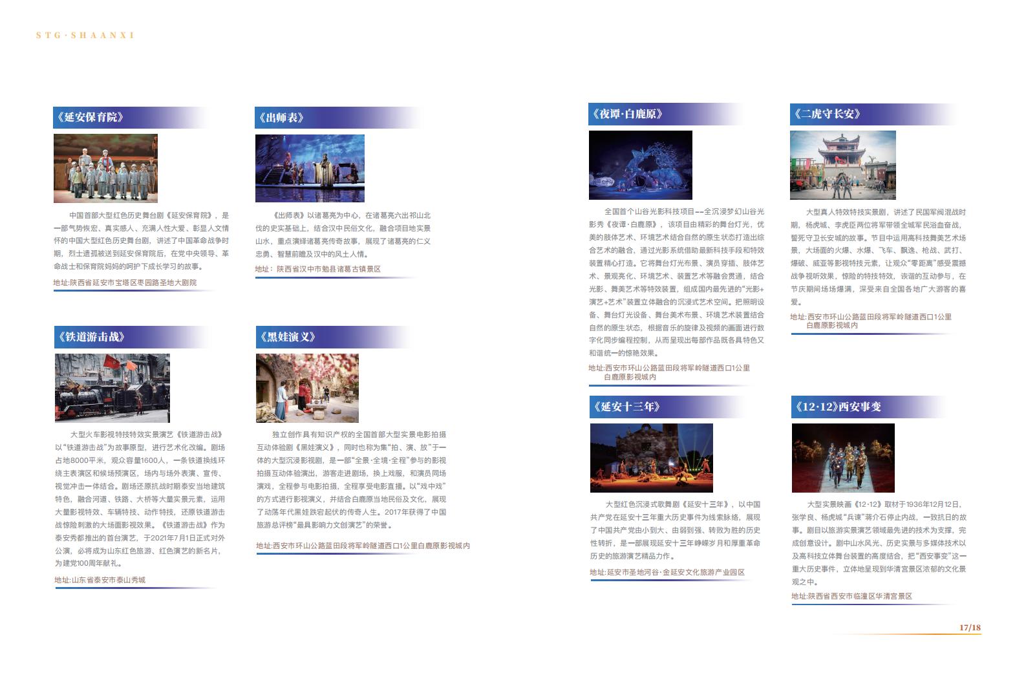Open the 《延安十三年》 night stage photo
1026x684 pixels.
click(652, 458)
